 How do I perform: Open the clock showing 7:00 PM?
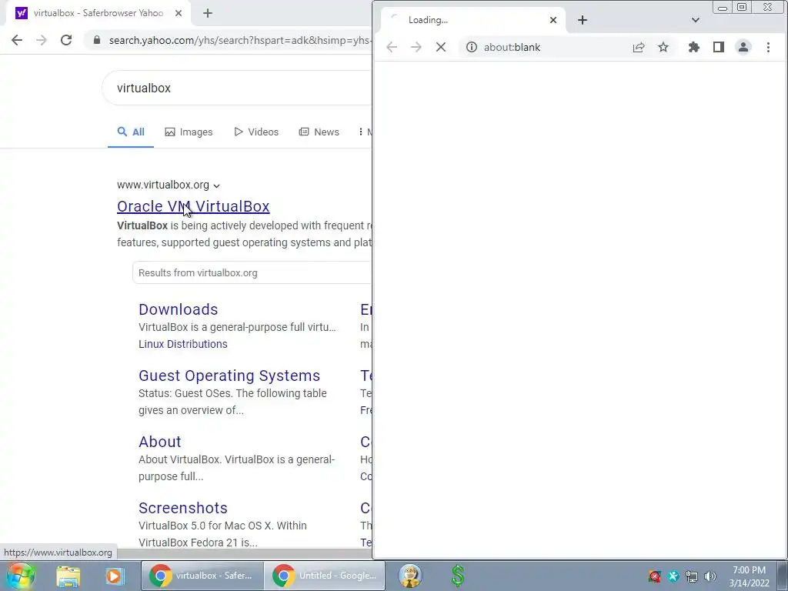tap(749, 576)
